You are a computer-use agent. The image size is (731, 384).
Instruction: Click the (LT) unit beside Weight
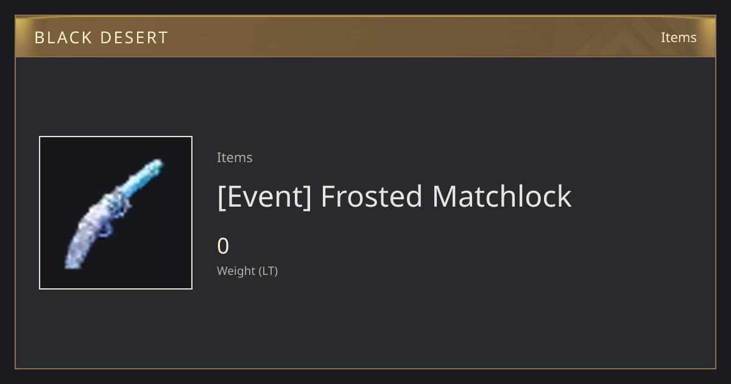tap(269, 271)
